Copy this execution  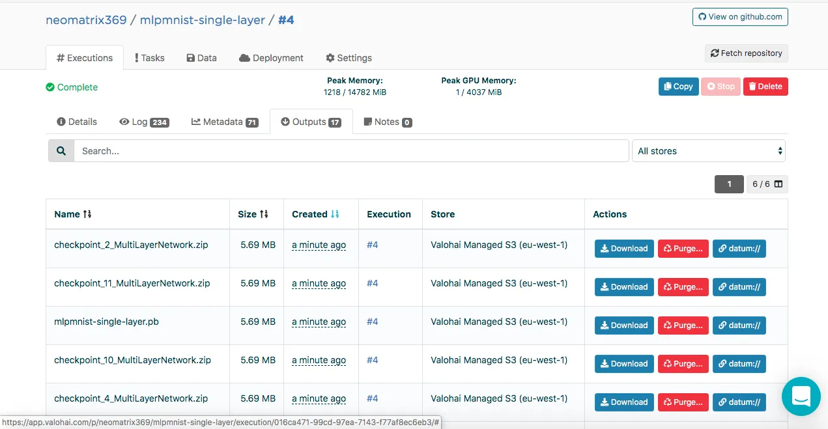679,87
